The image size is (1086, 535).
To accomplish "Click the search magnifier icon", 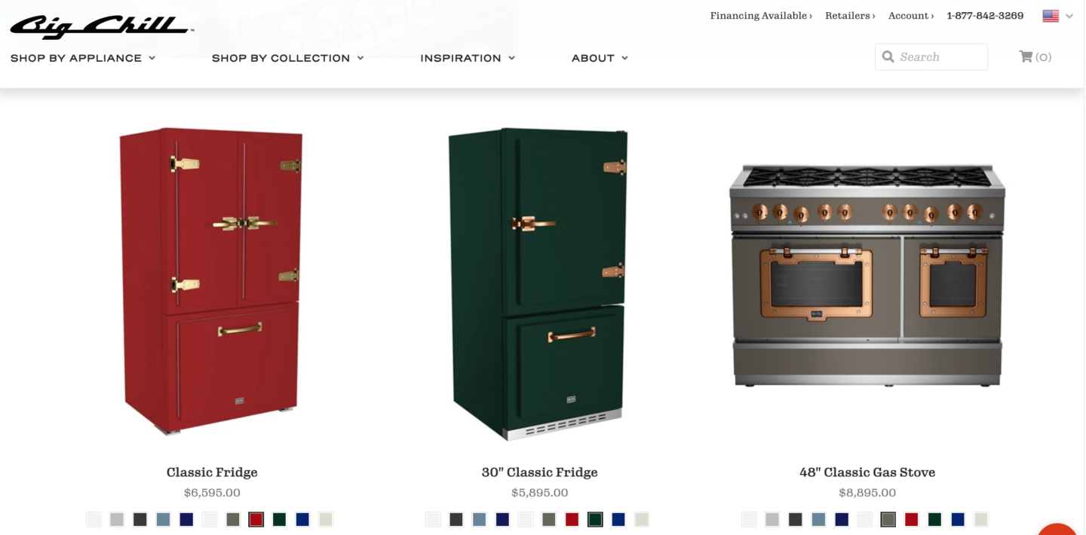I will [888, 57].
